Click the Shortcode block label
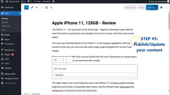 (x=62, y=69)
